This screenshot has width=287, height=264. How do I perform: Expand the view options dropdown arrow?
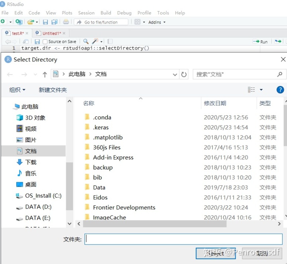261,90
